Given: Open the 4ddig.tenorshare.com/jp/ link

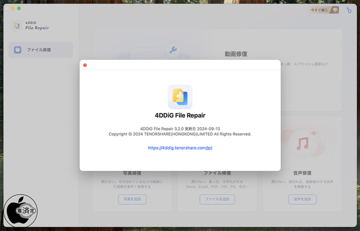Looking at the screenshot, I should (180, 148).
